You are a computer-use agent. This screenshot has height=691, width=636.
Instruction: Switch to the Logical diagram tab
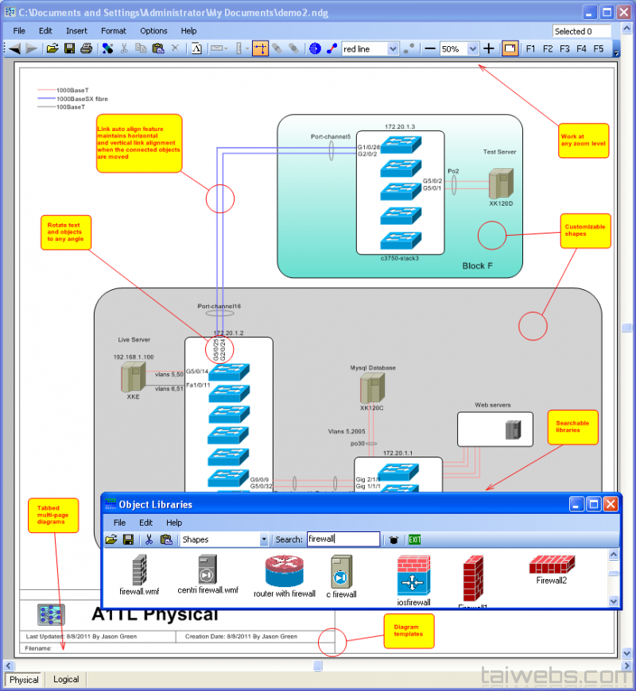pos(66,679)
